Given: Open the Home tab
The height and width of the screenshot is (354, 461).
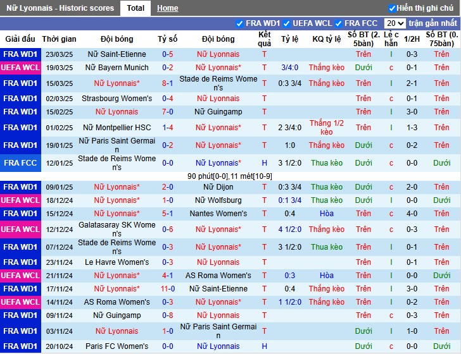Looking at the screenshot, I should [x=168, y=8].
